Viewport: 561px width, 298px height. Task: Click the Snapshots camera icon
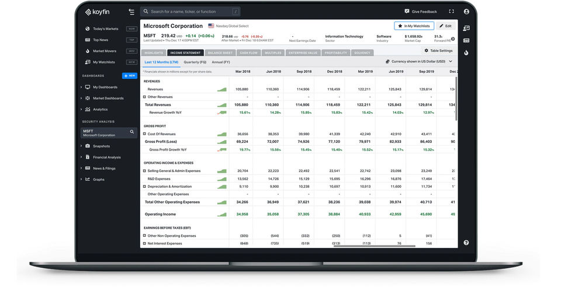88,146
